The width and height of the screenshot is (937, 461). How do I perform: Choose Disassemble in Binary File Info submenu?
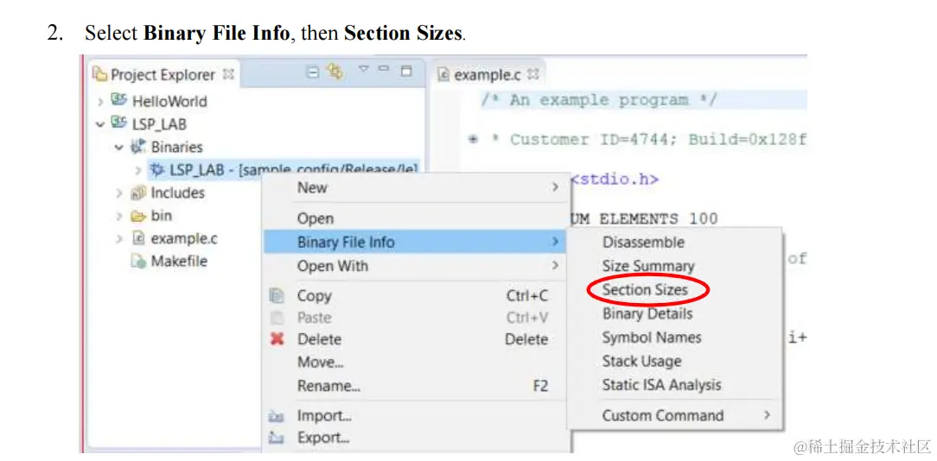643,243
